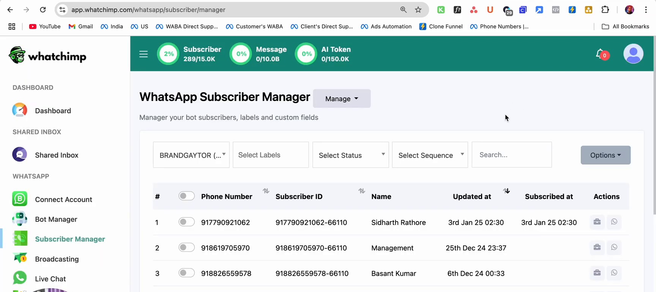Click the AI Token usage progress circle
Screen dimensions: 656x292
coord(306,54)
